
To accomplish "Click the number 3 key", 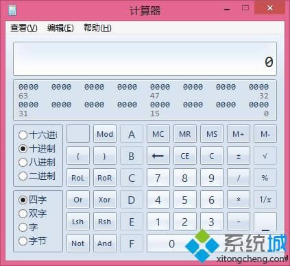I will (x=212, y=222).
